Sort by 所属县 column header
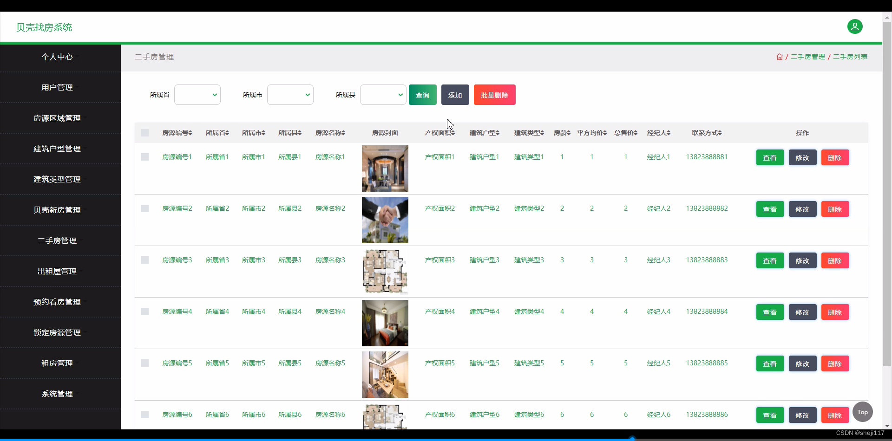 tap(290, 133)
